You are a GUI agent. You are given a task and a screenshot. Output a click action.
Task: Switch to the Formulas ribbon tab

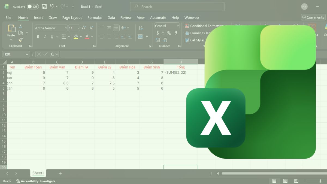[95, 17]
